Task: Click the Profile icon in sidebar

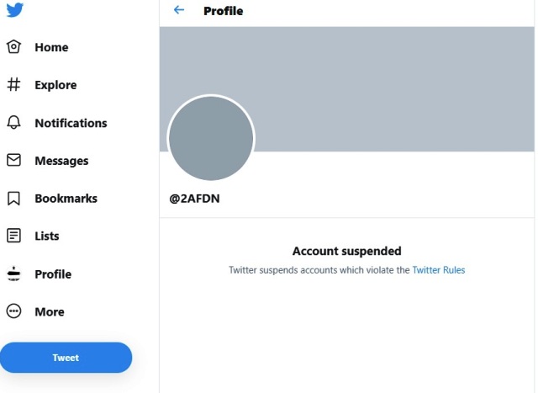Action: point(13,274)
